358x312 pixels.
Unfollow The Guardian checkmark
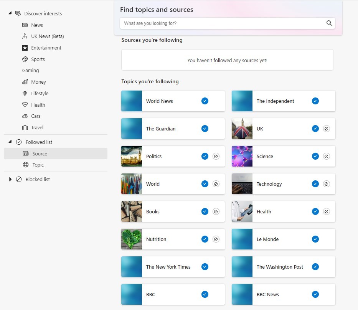click(x=205, y=129)
